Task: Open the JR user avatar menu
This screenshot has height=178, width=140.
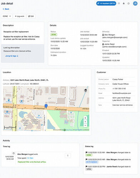Action: tap(135, 4)
